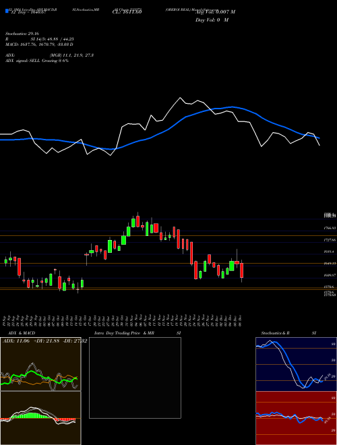Select the ADX (MGR) 11.1, 21.9, 27.3 line
The height and width of the screenshot is (445, 337).
tap(49, 55)
